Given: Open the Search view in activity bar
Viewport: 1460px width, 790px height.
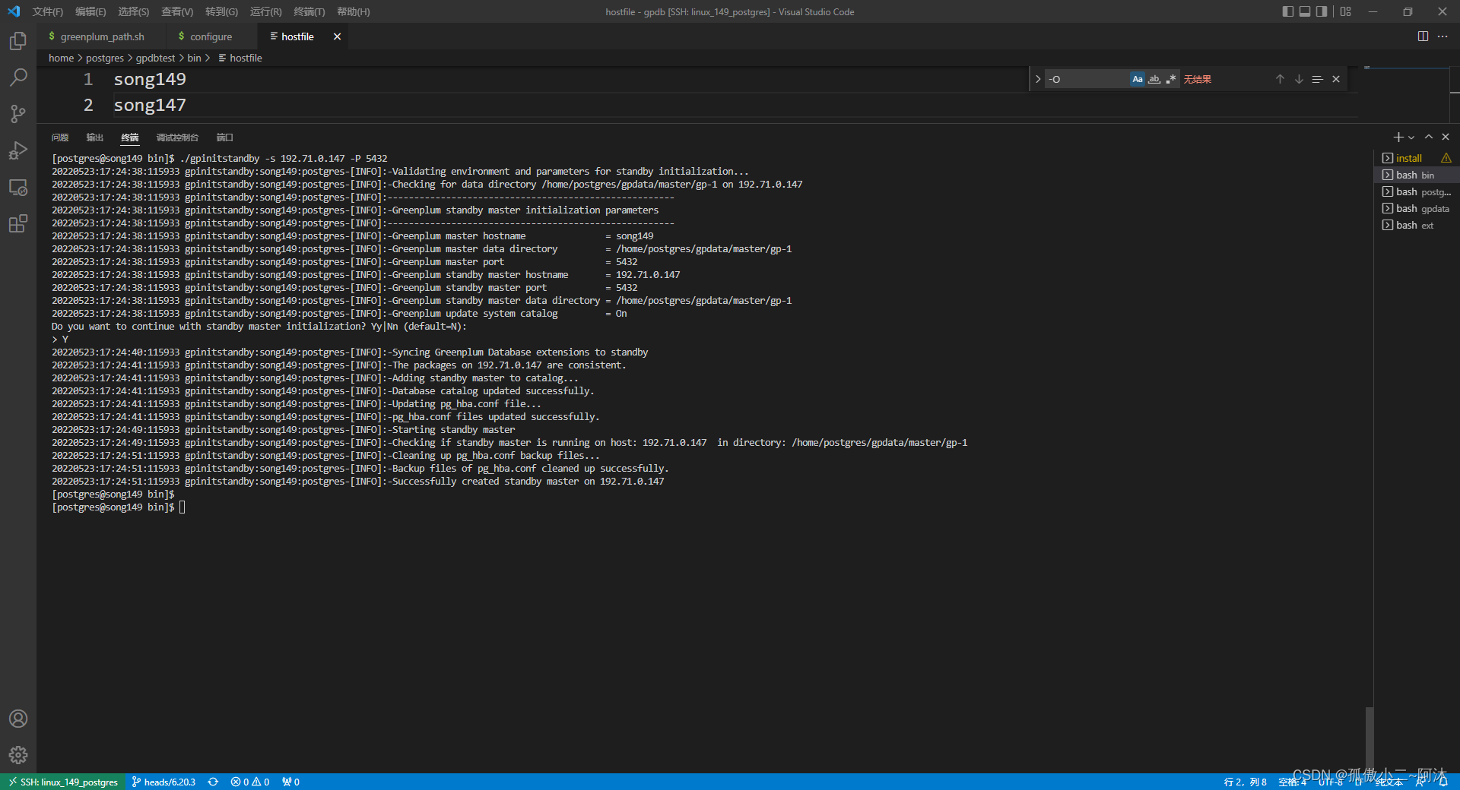Looking at the screenshot, I should (18, 77).
